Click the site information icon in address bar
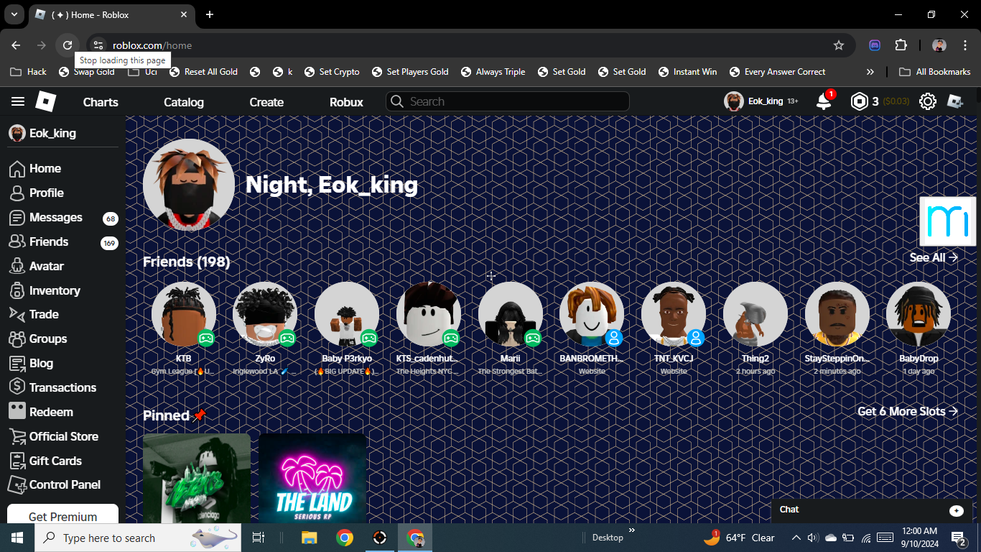This screenshot has width=981, height=552. coord(98,45)
